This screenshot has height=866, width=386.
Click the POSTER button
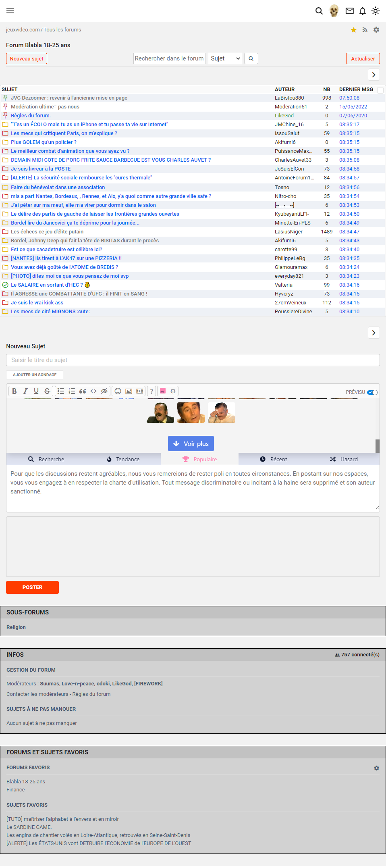pos(32,587)
